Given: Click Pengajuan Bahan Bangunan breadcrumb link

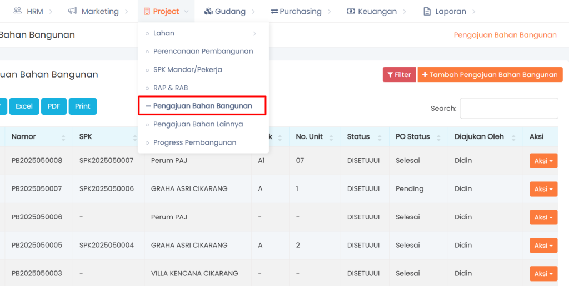Looking at the screenshot, I should pyautogui.click(x=505, y=35).
